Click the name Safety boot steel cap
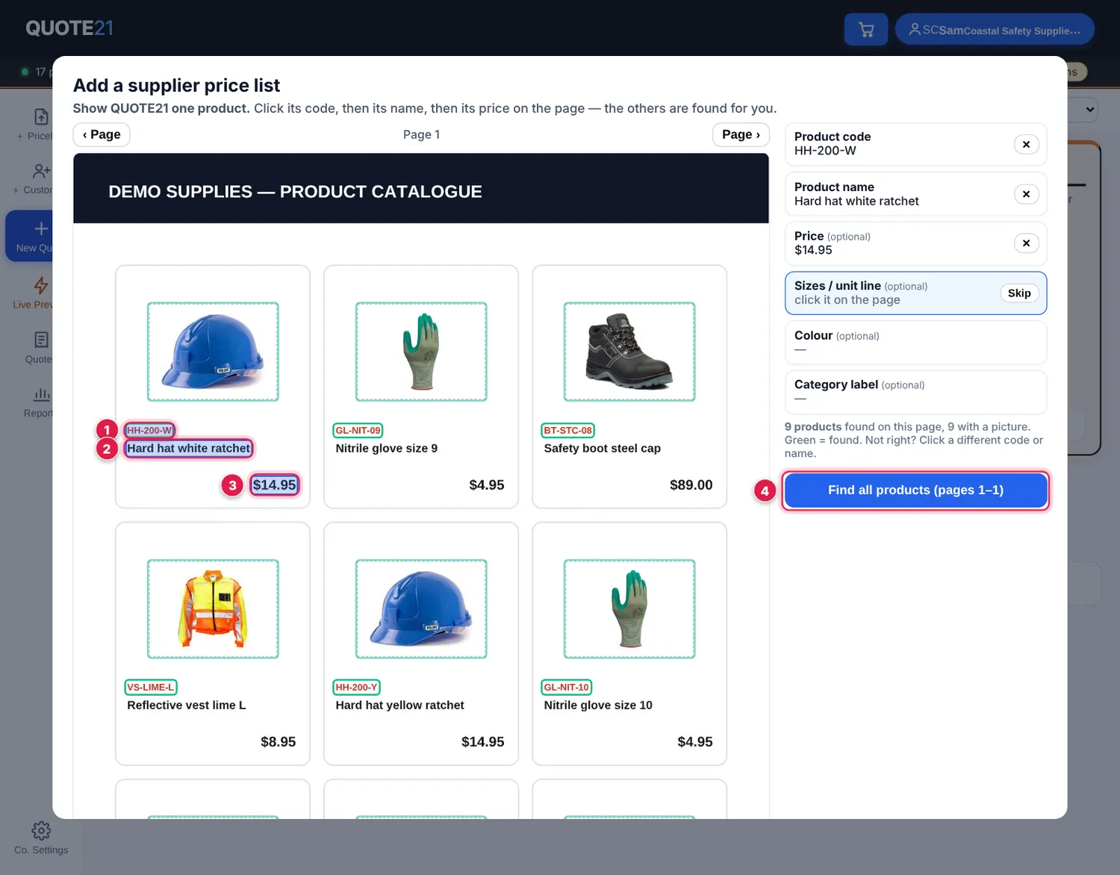Screen dimensions: 1120x875 [x=603, y=448]
